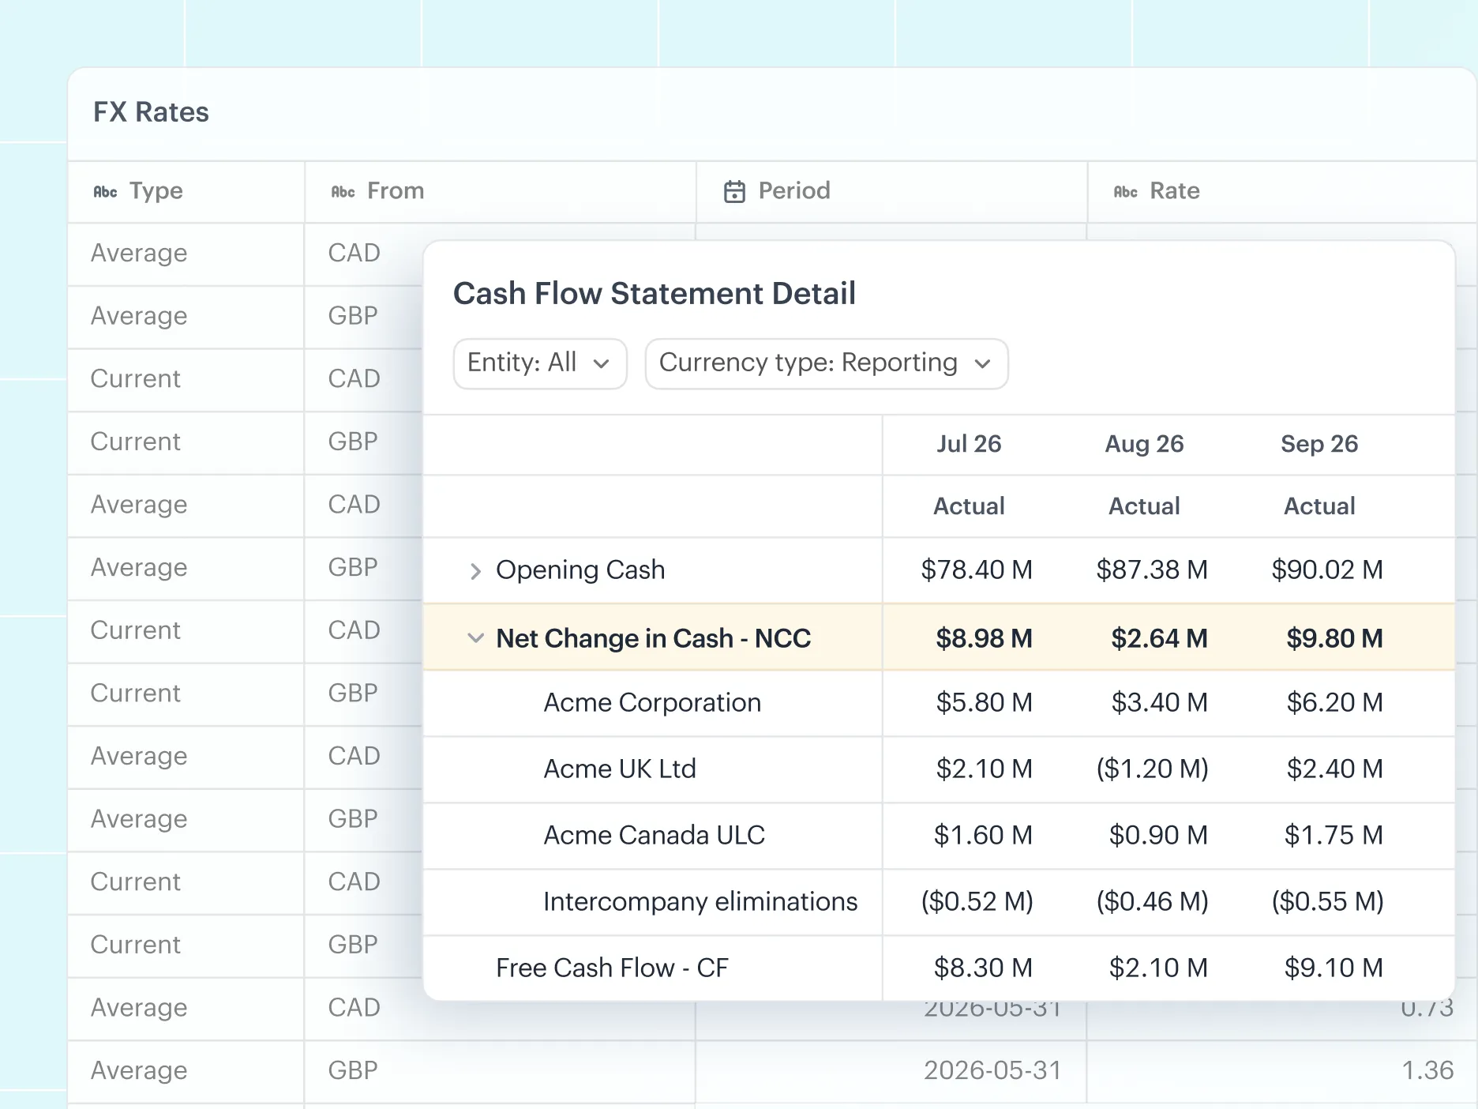Select the Jul 26 column header
This screenshot has width=1478, height=1109.
[x=969, y=444]
